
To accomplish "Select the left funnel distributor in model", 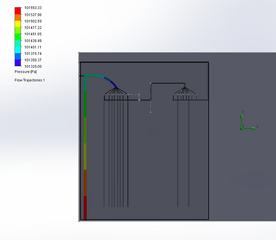I will click(116, 91).
